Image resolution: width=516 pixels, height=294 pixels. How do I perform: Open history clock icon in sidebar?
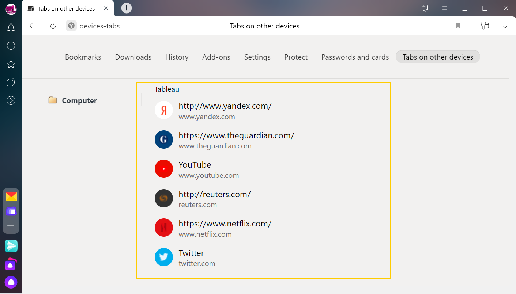(x=11, y=46)
